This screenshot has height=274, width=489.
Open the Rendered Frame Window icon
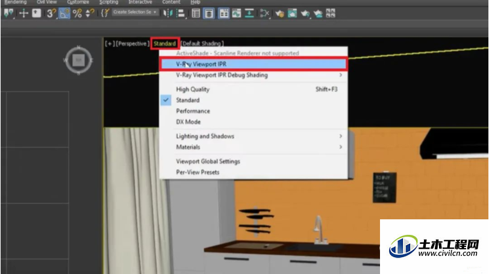pyautogui.click(x=292, y=13)
